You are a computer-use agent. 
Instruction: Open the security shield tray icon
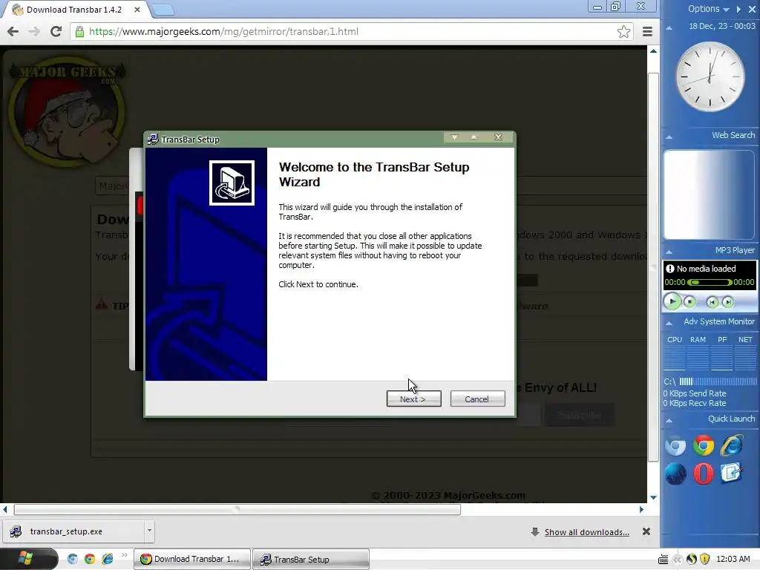(x=705, y=560)
